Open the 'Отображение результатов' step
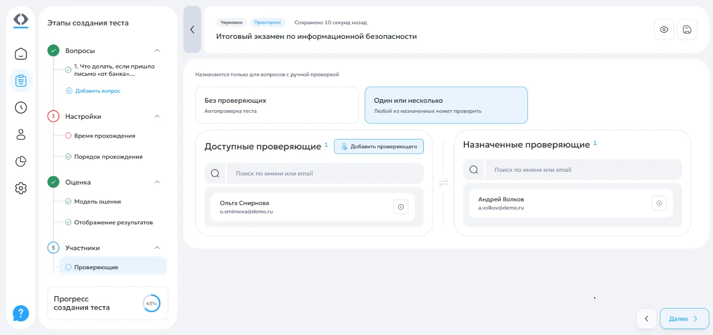 coord(113,223)
